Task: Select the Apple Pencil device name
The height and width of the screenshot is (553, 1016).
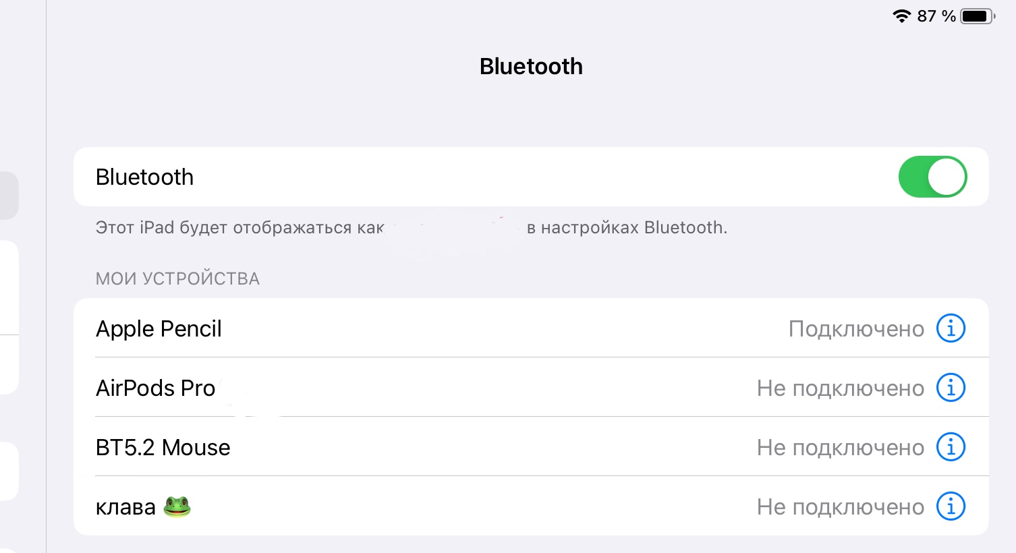Action: click(x=159, y=329)
